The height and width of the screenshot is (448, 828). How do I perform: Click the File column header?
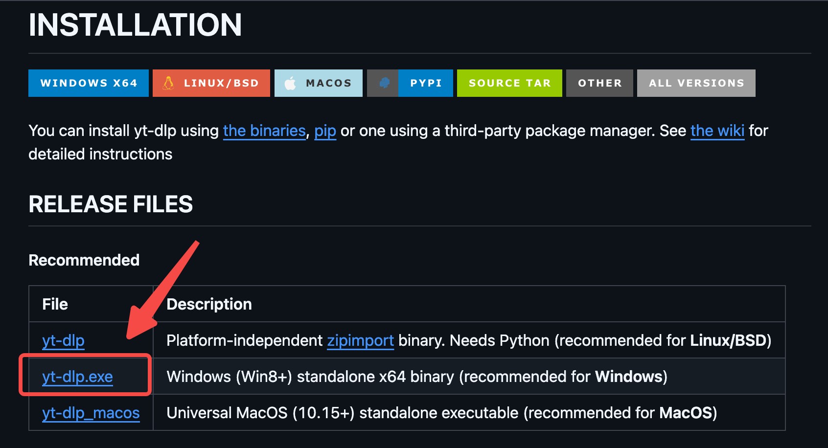coord(55,304)
